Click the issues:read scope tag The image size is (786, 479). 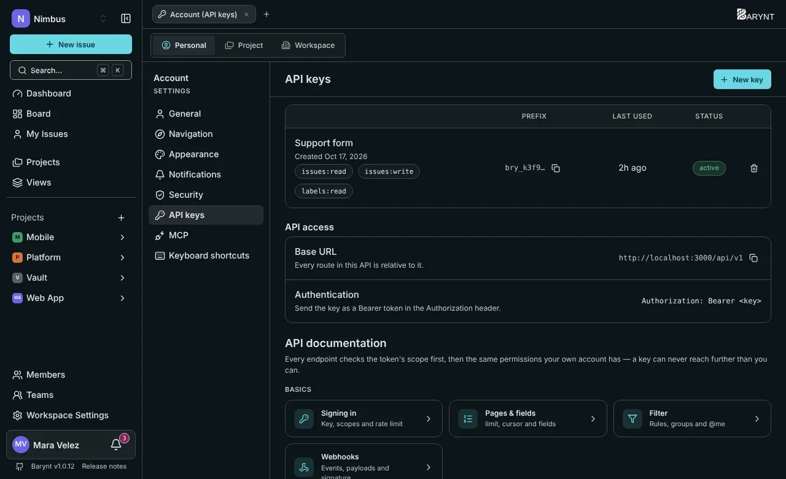coord(324,171)
